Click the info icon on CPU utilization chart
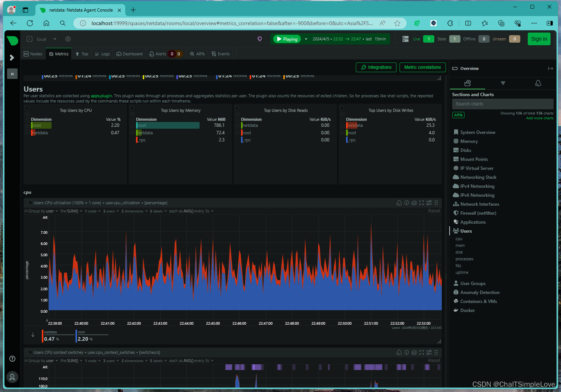Image resolution: width=561 pixels, height=392 pixels. tap(407, 203)
